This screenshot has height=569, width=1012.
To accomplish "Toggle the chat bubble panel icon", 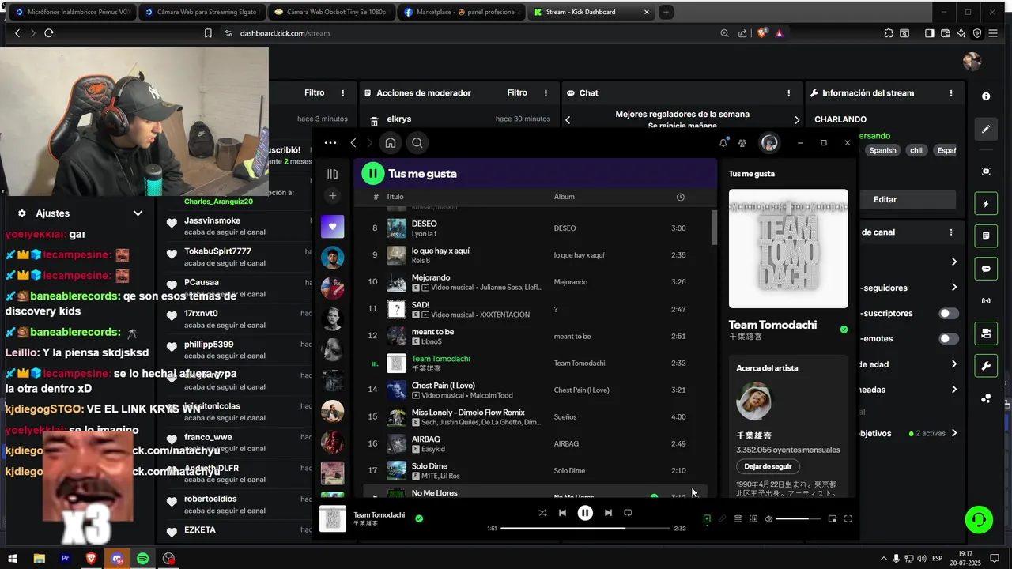I will pyautogui.click(x=986, y=269).
